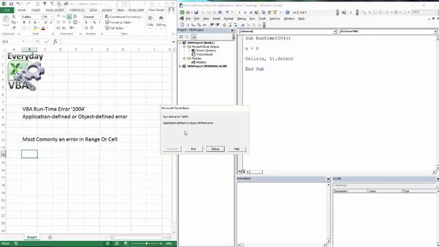Click the Fill Color bucket swatch
Viewport: 439px width, 247px height.
pyautogui.click(x=35, y=28)
